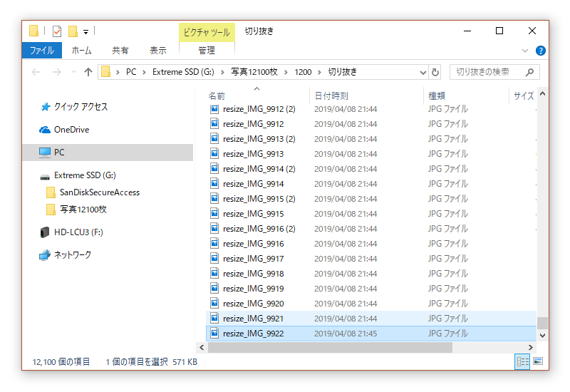This screenshot has height=392, width=570.
Task: Sort by the 種類 column header
Action: (x=437, y=96)
